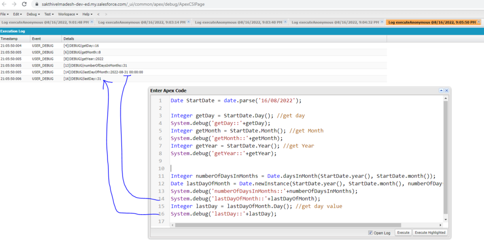The height and width of the screenshot is (241, 484).
Task: Select the log row getMonth::8
Action: (193, 52)
